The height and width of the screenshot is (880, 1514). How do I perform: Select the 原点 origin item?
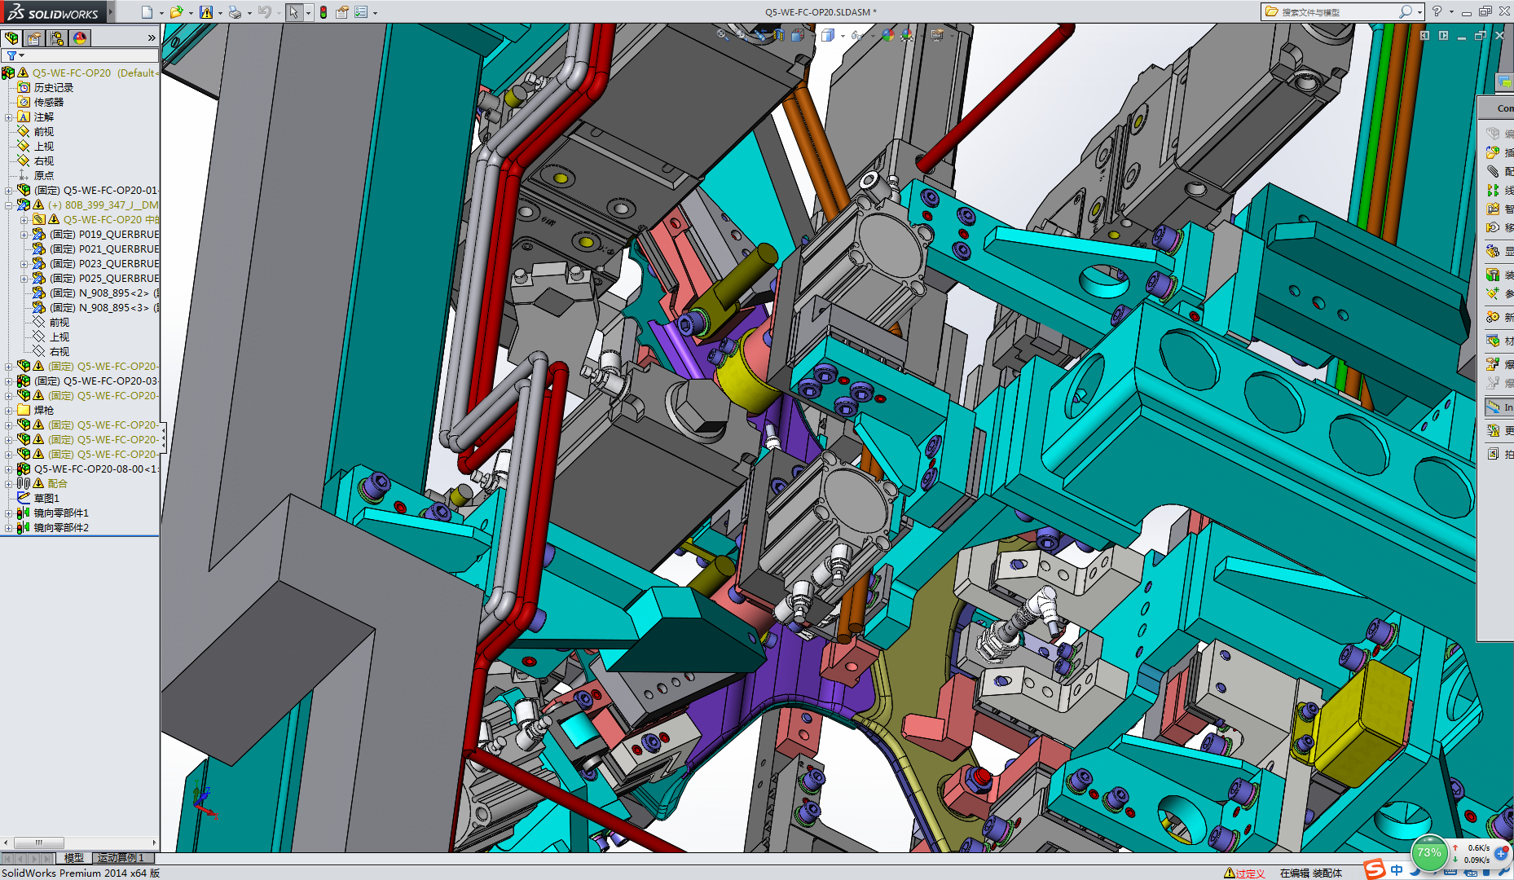tap(44, 175)
